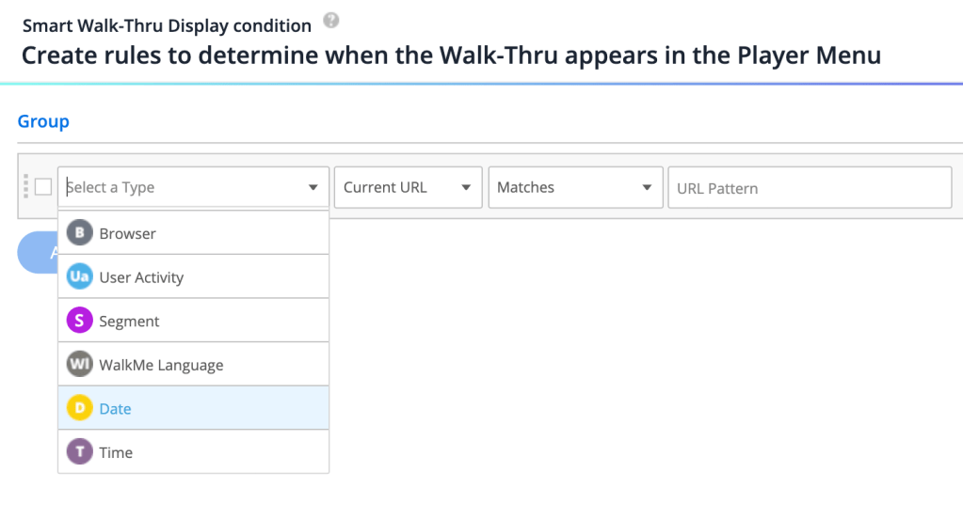This screenshot has width=963, height=519.
Task: Pick Segment from the type list
Action: tap(129, 321)
